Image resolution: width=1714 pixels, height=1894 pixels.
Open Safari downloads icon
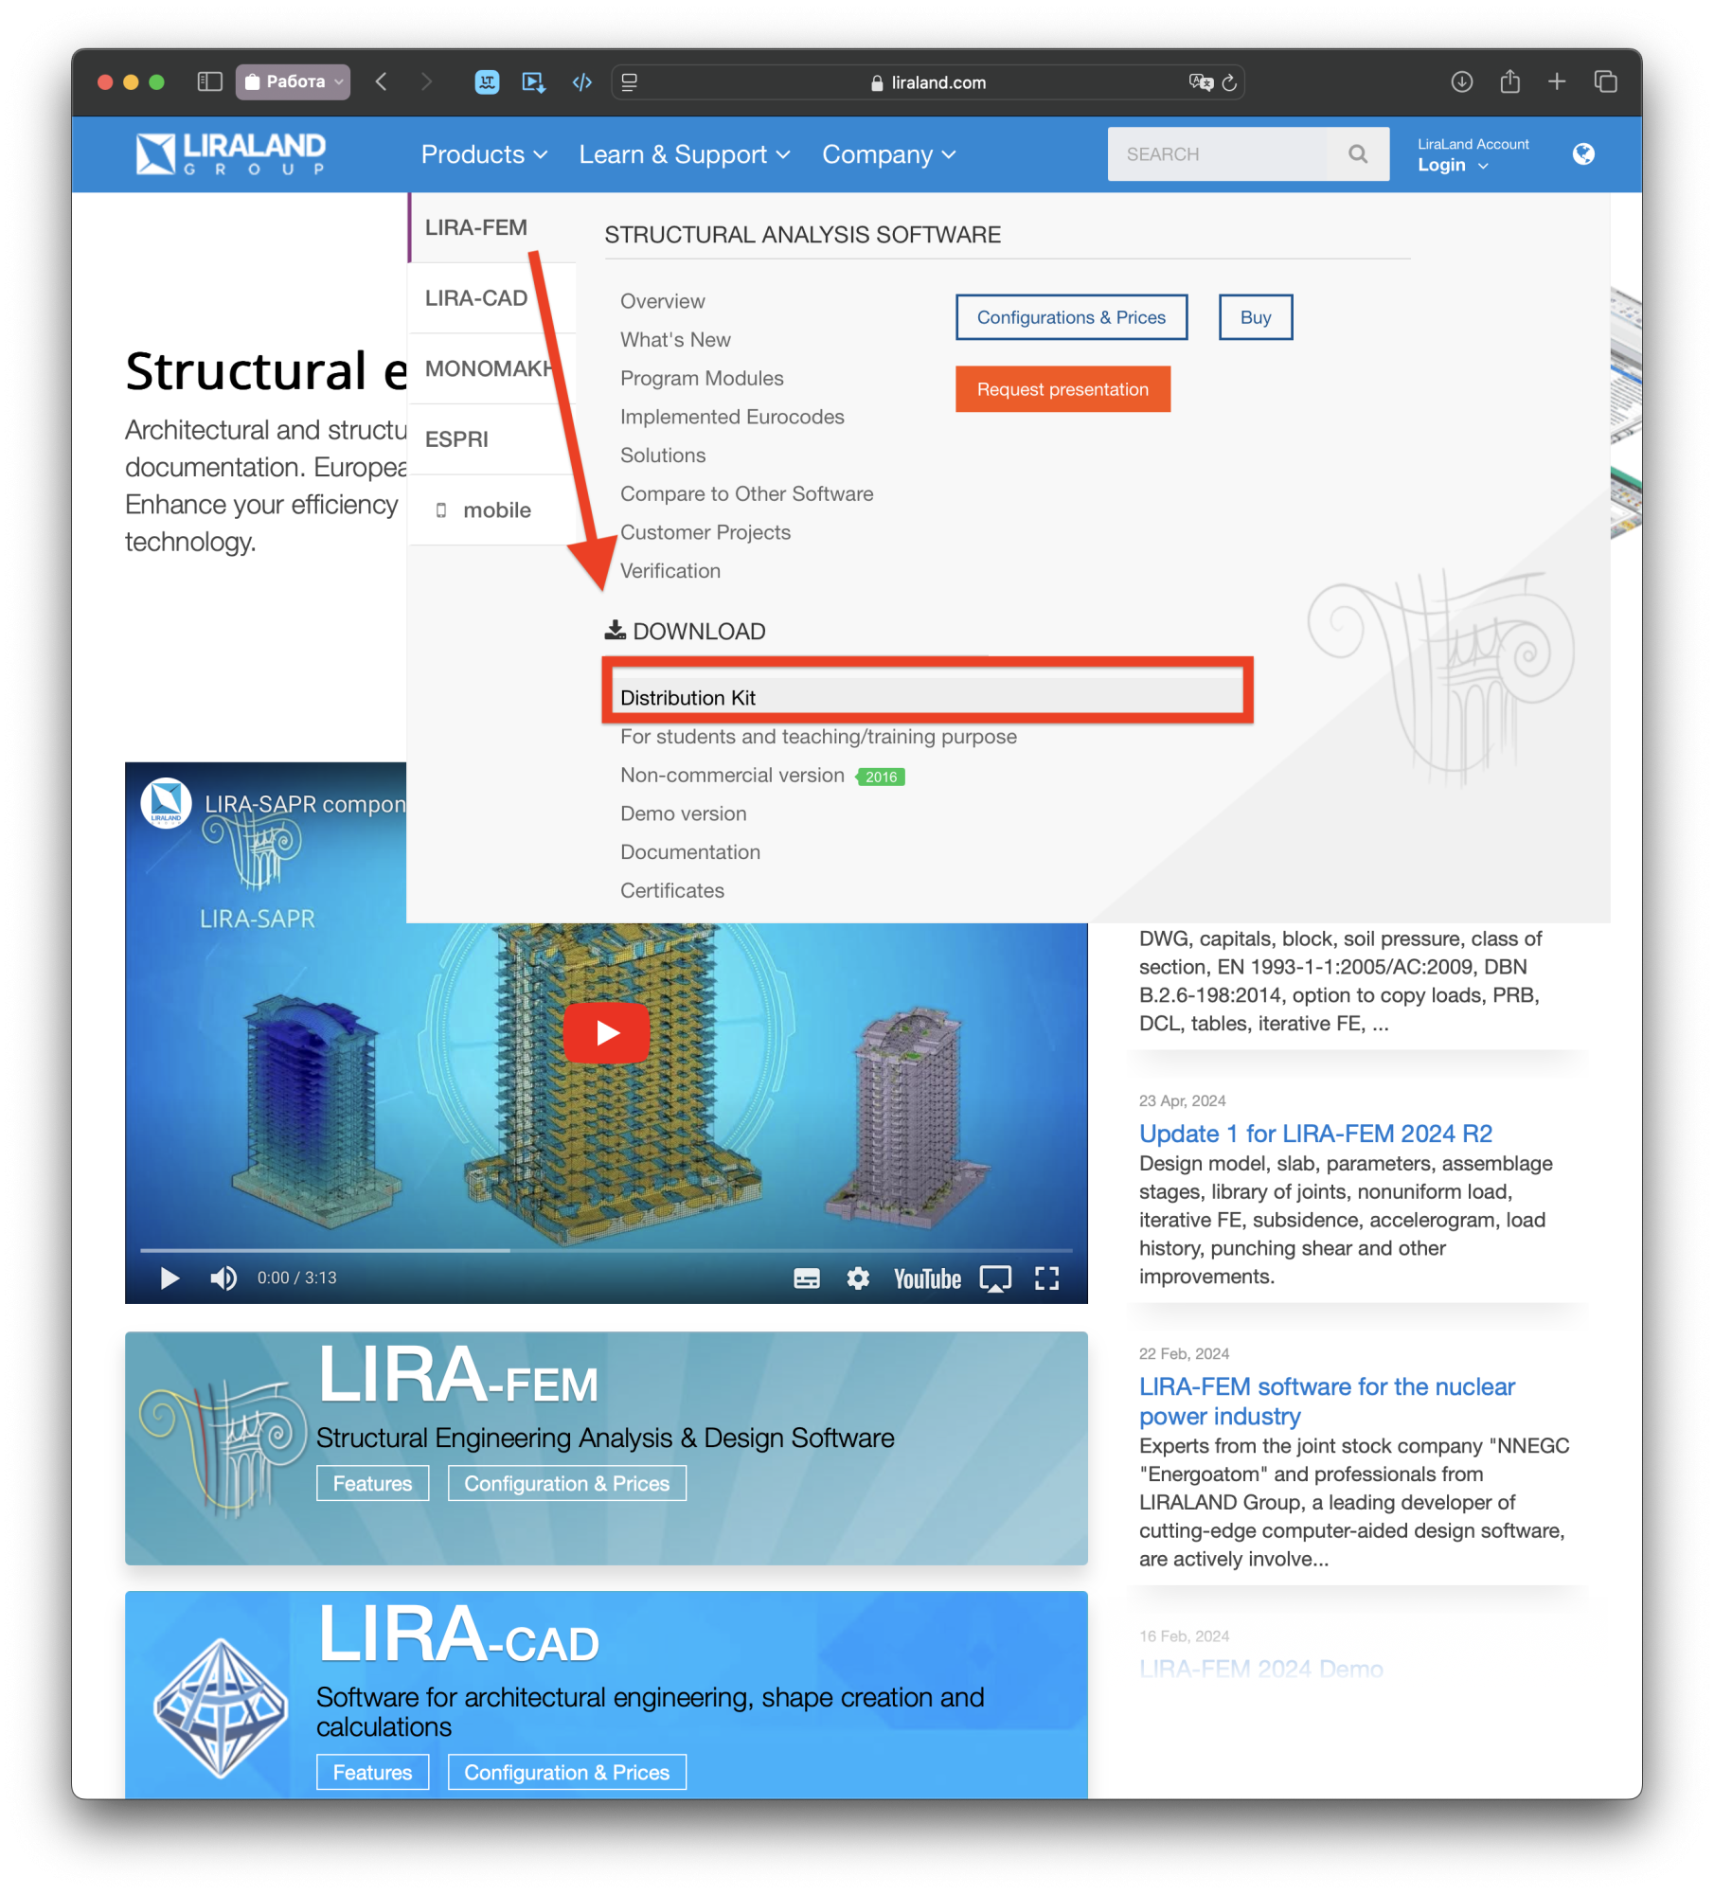(1461, 82)
